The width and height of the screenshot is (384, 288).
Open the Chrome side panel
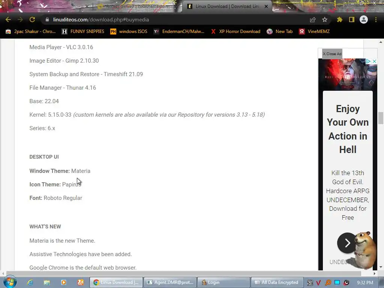[352, 19]
